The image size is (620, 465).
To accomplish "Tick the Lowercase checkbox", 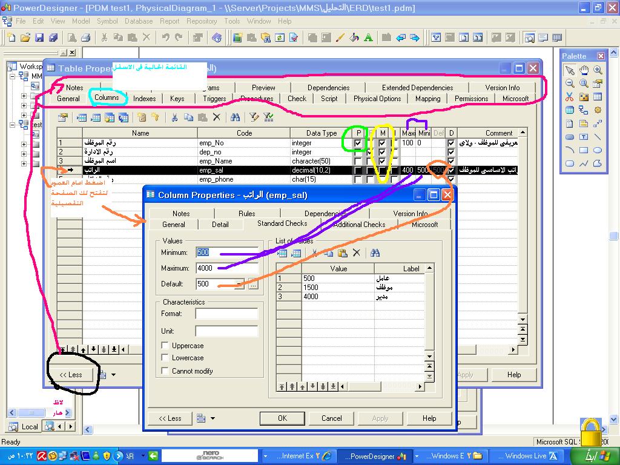I will [165, 358].
